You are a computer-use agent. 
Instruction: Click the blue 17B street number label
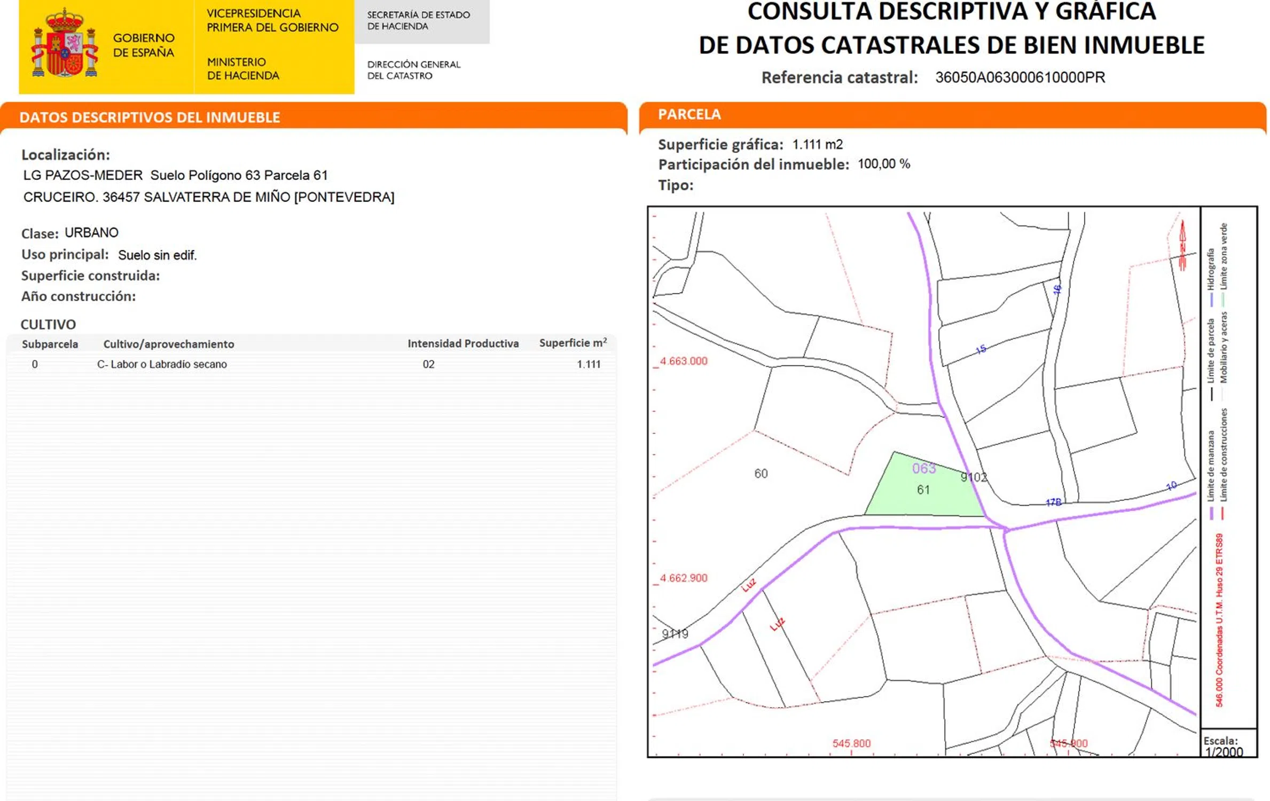click(1053, 502)
